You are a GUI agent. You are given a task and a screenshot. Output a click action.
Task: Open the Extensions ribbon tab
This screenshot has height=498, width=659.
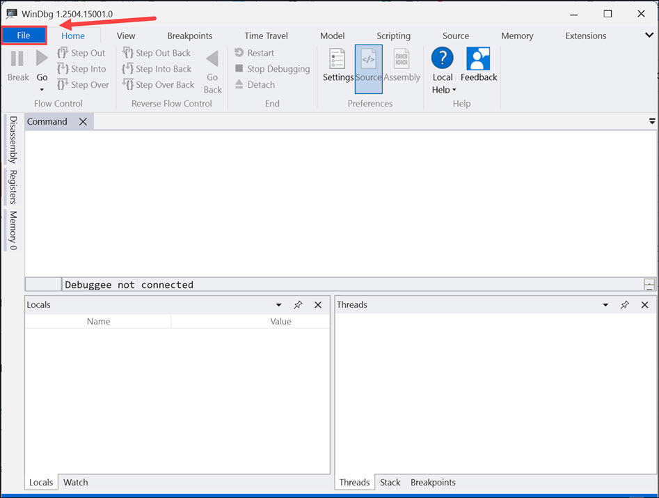pyautogui.click(x=586, y=36)
